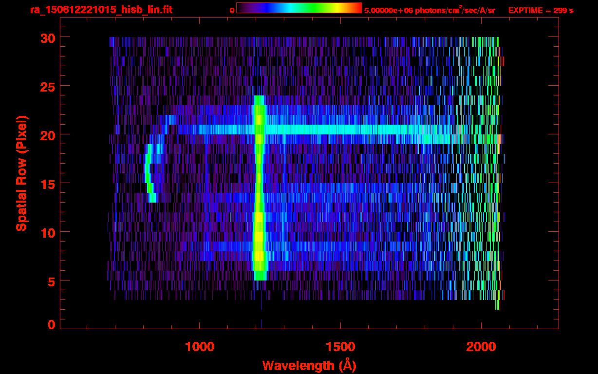Click the Spatial Row (Pixel) axis title
This screenshot has width=598, height=374.
[21, 173]
